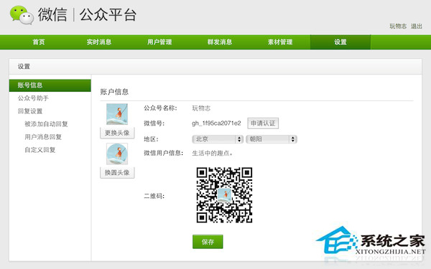Select the 设置 tab

(340, 42)
